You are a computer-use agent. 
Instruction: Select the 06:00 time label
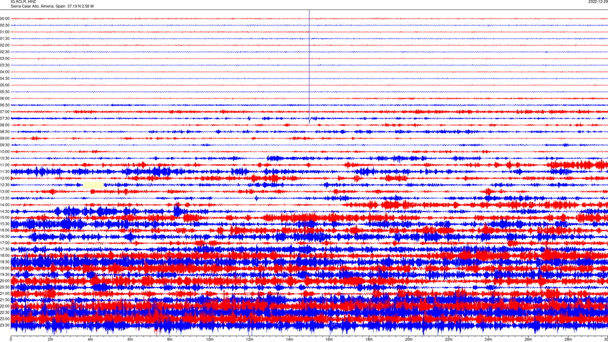(x=5, y=98)
